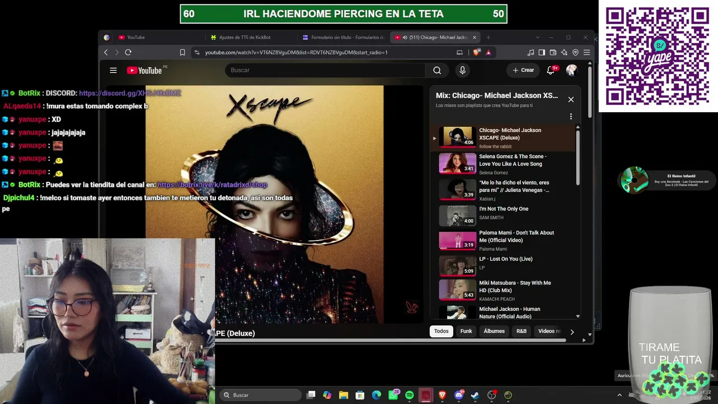
Task: Open Microsoft Edge from the taskbar
Action: [376, 395]
